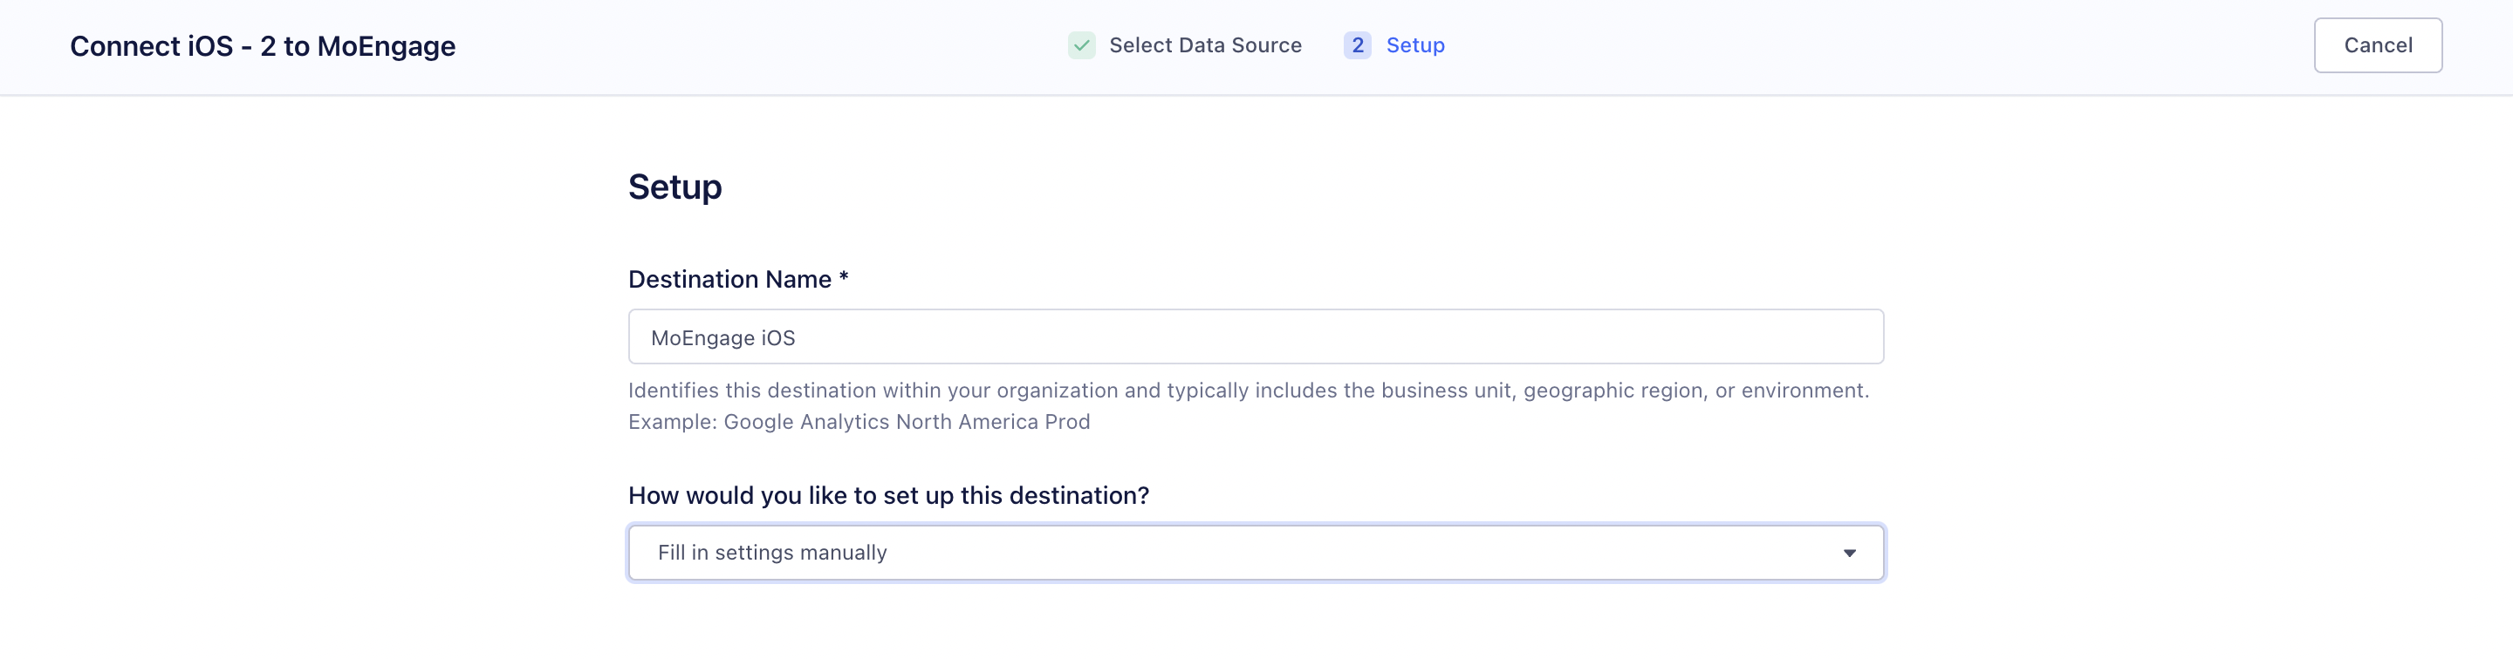The image size is (2513, 659).
Task: Cancel the destination connection
Action: point(2378,46)
